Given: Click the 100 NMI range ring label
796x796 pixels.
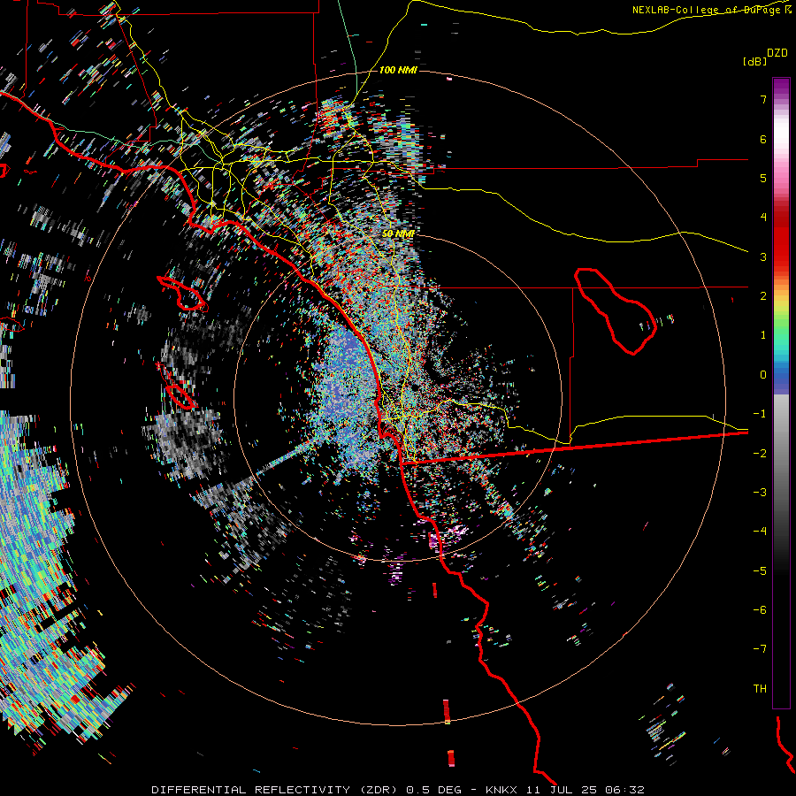Looking at the screenshot, I should pos(398,70).
